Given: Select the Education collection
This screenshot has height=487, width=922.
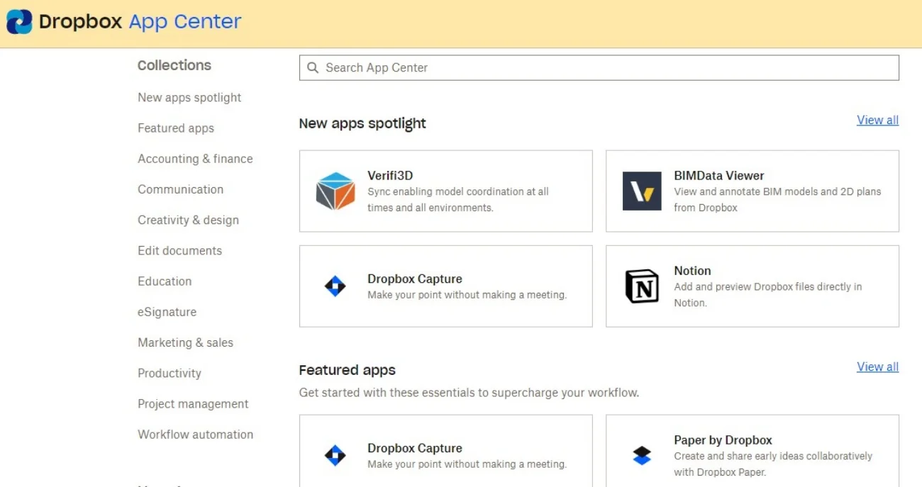Looking at the screenshot, I should 165,281.
